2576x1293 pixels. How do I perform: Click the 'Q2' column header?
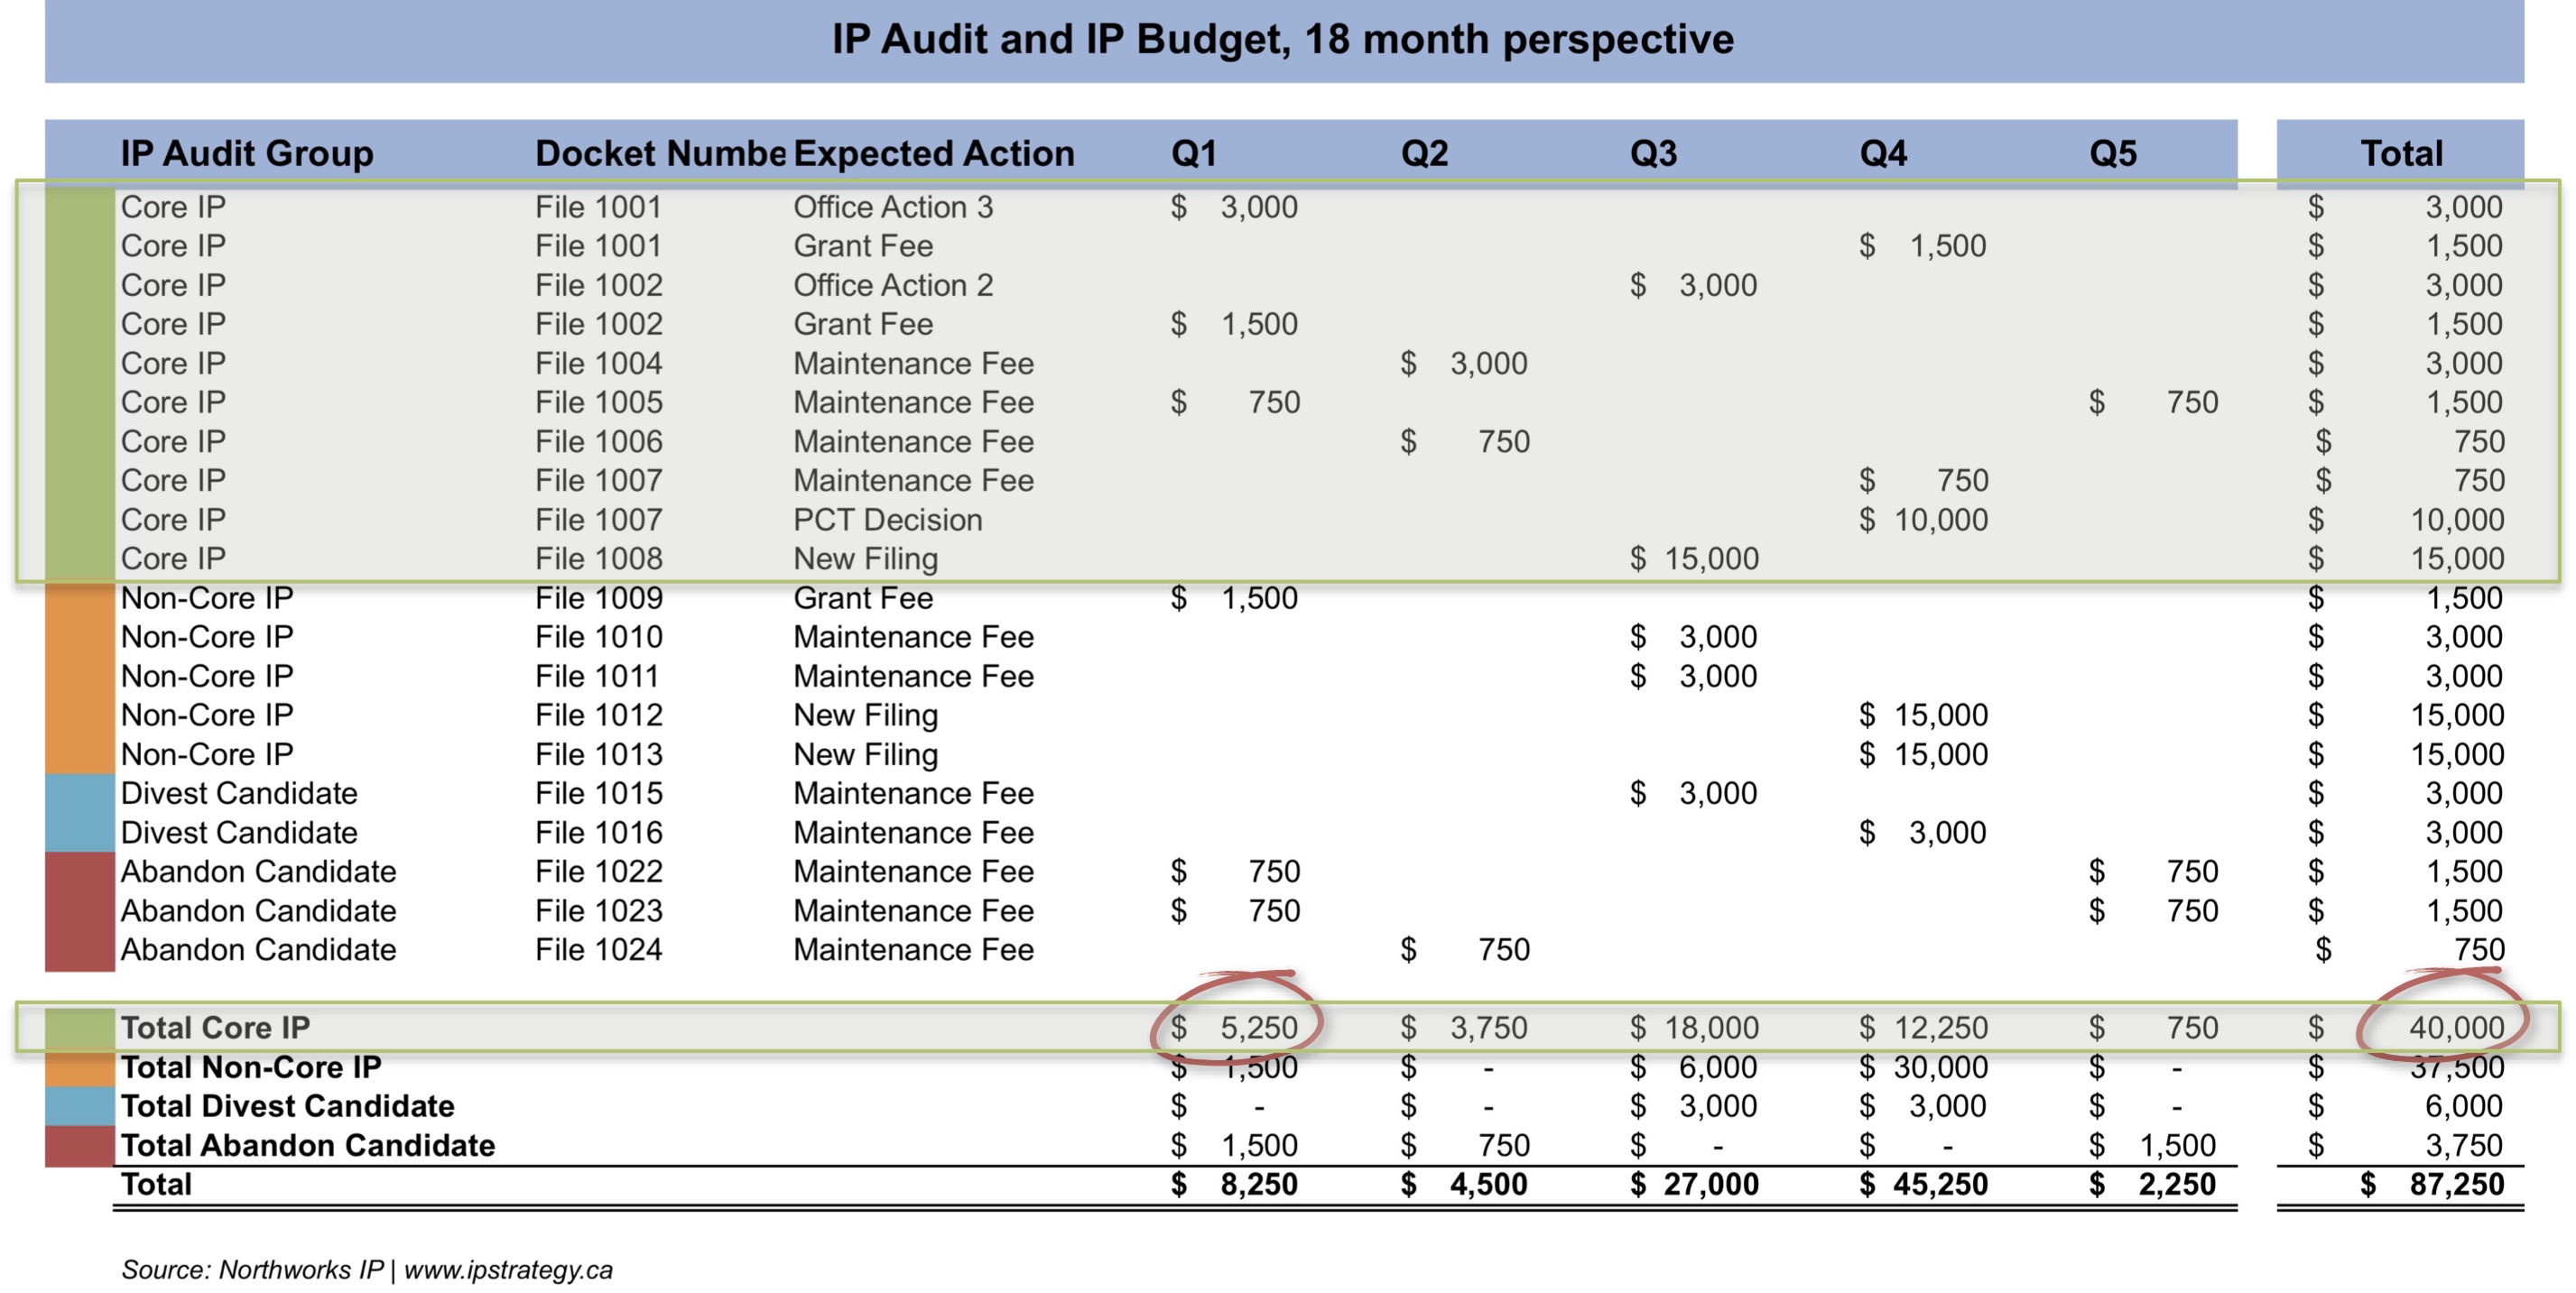point(1424,153)
